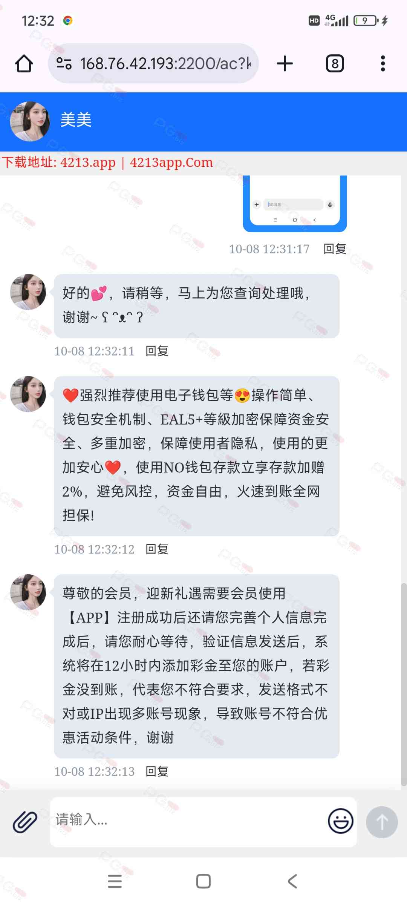Open the 4213.app download address banner
407x905 pixels.
pos(107,163)
